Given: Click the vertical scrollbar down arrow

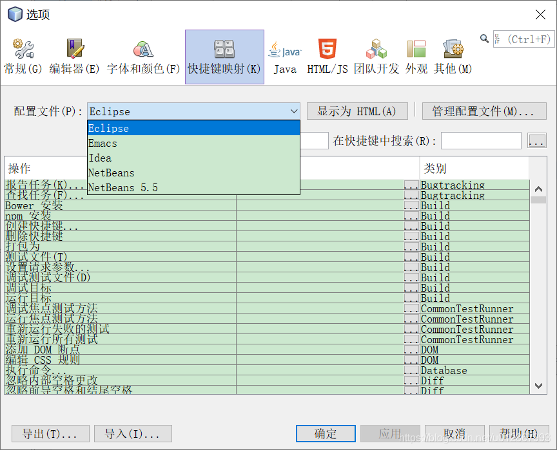Looking at the screenshot, I should [538, 386].
